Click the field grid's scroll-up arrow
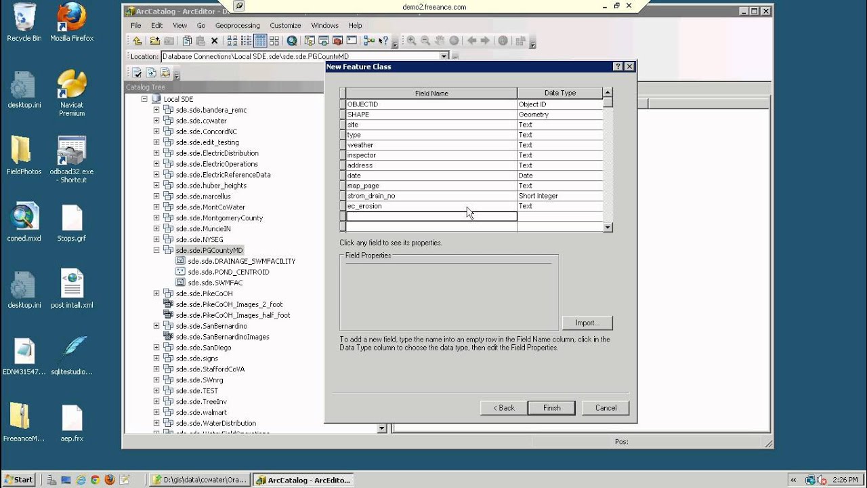The height and width of the screenshot is (488, 867). 608,92
